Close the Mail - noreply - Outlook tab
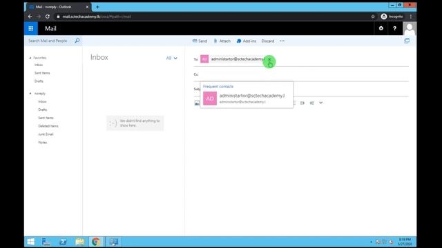The image size is (442, 248). click(87, 7)
